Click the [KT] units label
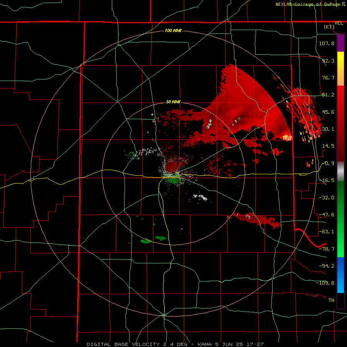This screenshot has width=347, height=347. click(329, 27)
